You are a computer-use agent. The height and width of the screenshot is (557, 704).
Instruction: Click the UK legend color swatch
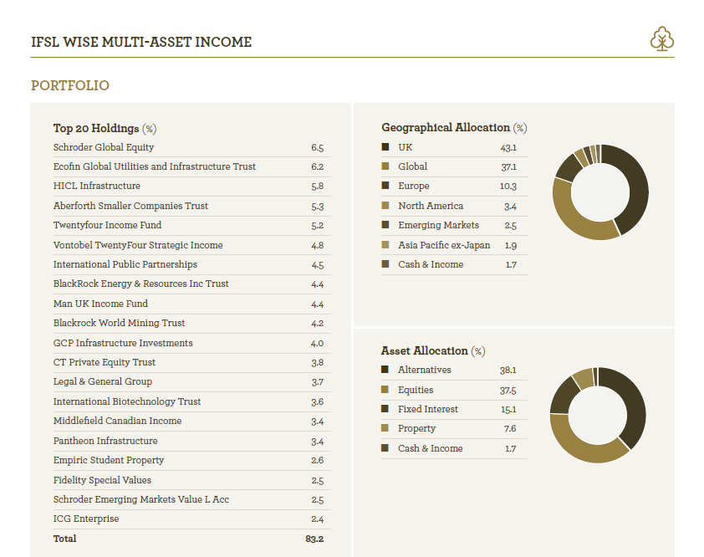[x=385, y=147]
